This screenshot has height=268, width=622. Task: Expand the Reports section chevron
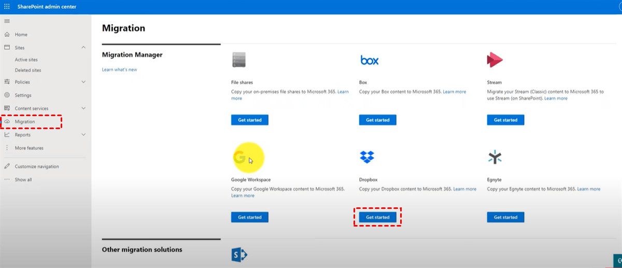(x=83, y=135)
